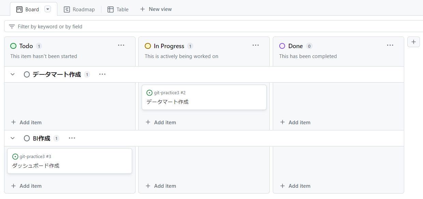Open the In Progress column options menu
423x199 pixels.
pyautogui.click(x=255, y=45)
